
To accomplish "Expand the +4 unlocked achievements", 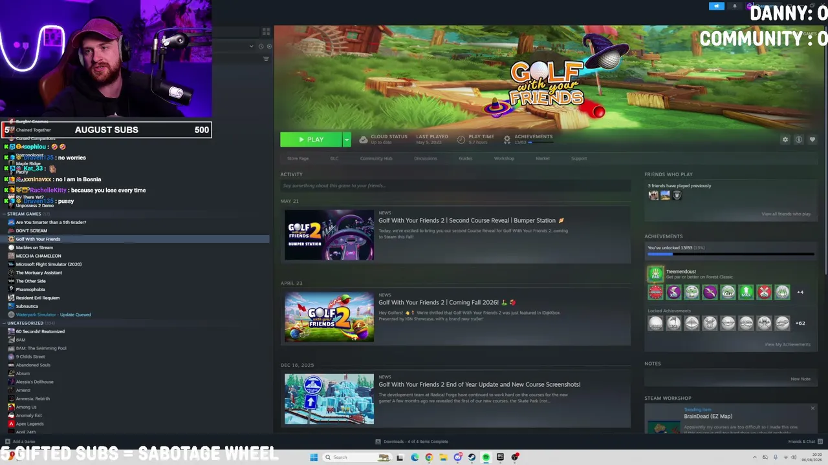I will click(x=800, y=293).
